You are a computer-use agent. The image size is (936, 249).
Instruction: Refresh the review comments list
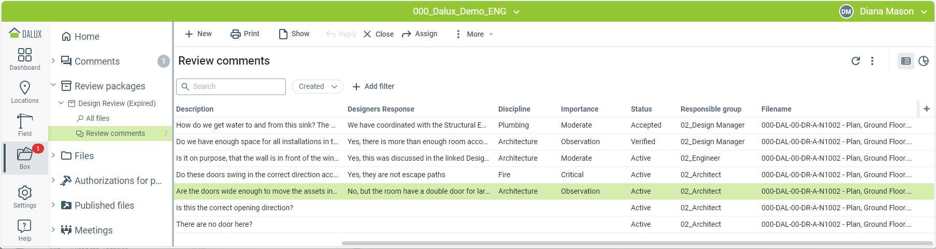[856, 61]
